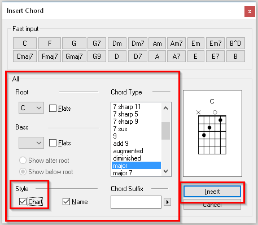Enable the Flats checkbox for Root
Screen dimensions: 258x225
coord(60,109)
